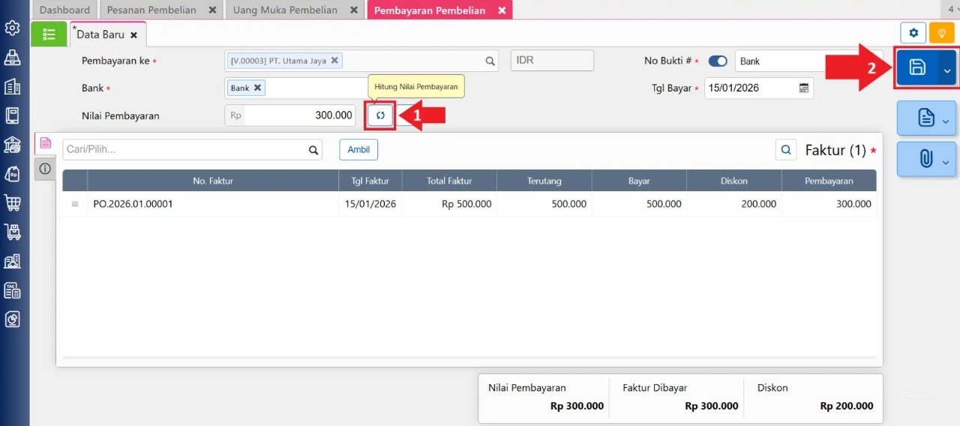This screenshot has width=960, height=426.
Task: Click the Cari/Pilih search input
Action: pos(192,150)
